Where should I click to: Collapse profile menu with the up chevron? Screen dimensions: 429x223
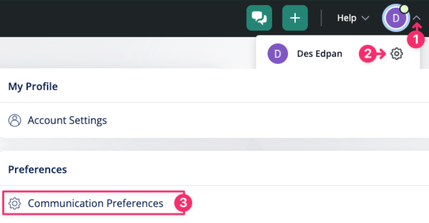(417, 18)
